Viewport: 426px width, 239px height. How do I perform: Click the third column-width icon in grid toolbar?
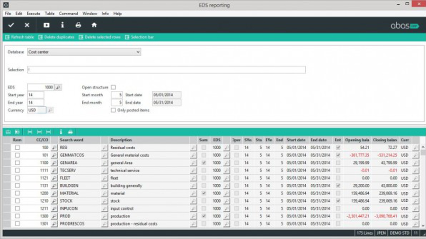click(x=48, y=132)
